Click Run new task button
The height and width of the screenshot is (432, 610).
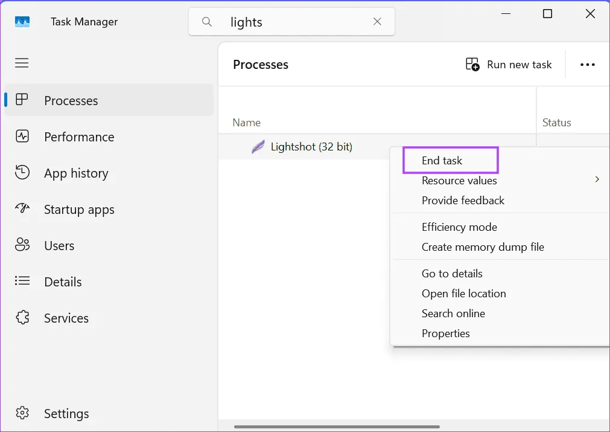[x=509, y=65]
